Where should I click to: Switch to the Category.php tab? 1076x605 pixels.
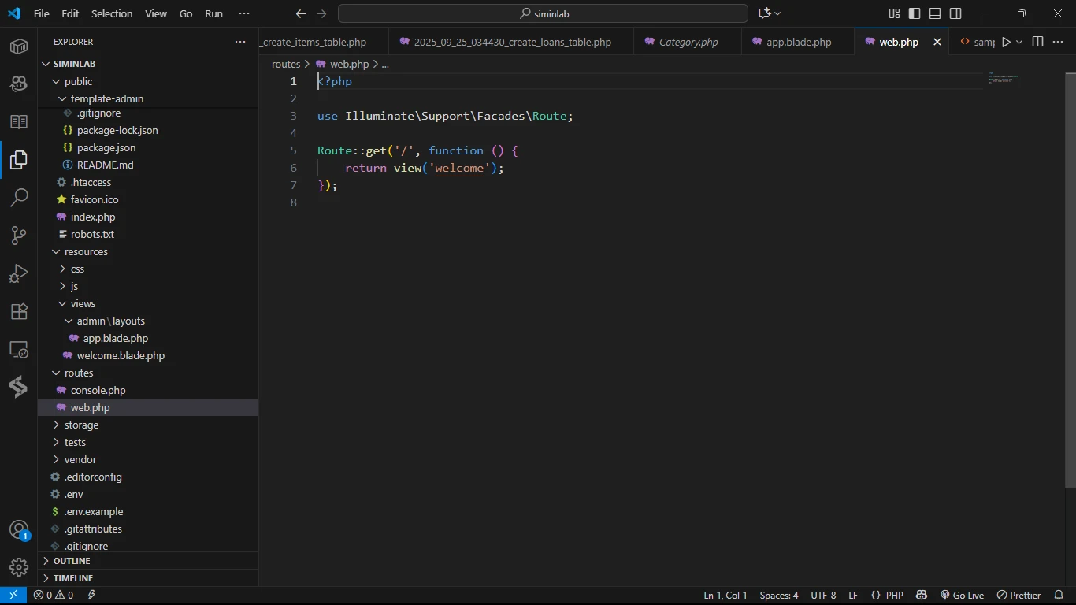(x=688, y=42)
